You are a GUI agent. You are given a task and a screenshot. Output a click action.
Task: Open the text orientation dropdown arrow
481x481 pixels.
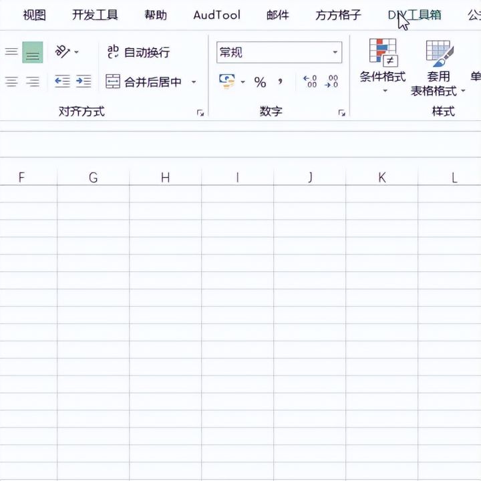[x=76, y=52]
